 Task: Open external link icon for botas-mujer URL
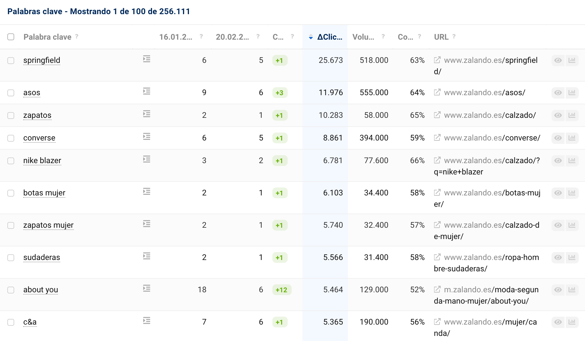coord(437,192)
